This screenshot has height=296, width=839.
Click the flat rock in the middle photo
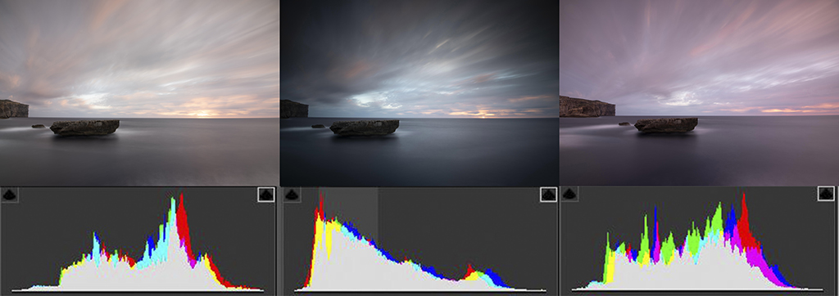pos(365,128)
